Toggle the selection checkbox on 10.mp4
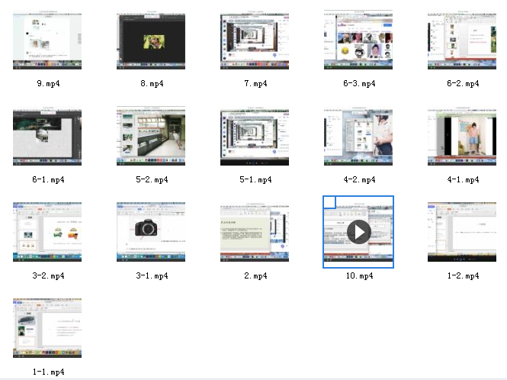Viewport: 507px width, 380px height. click(x=329, y=201)
